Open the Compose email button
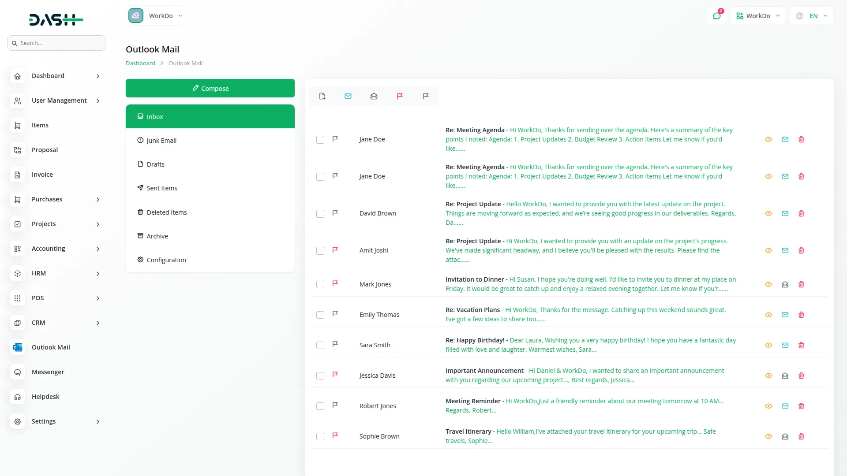 pos(210,88)
